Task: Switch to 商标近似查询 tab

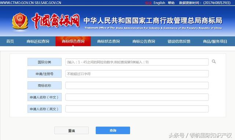Action: [x=38, y=41]
